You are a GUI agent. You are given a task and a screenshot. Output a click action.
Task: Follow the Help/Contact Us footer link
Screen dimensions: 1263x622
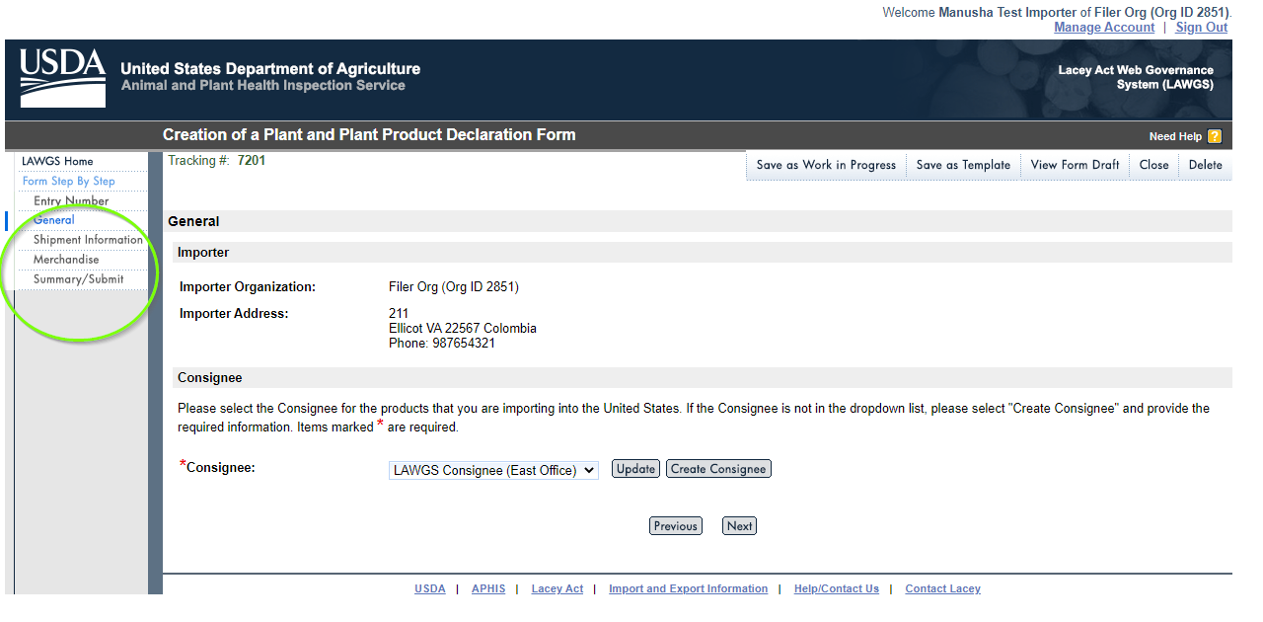click(x=836, y=588)
